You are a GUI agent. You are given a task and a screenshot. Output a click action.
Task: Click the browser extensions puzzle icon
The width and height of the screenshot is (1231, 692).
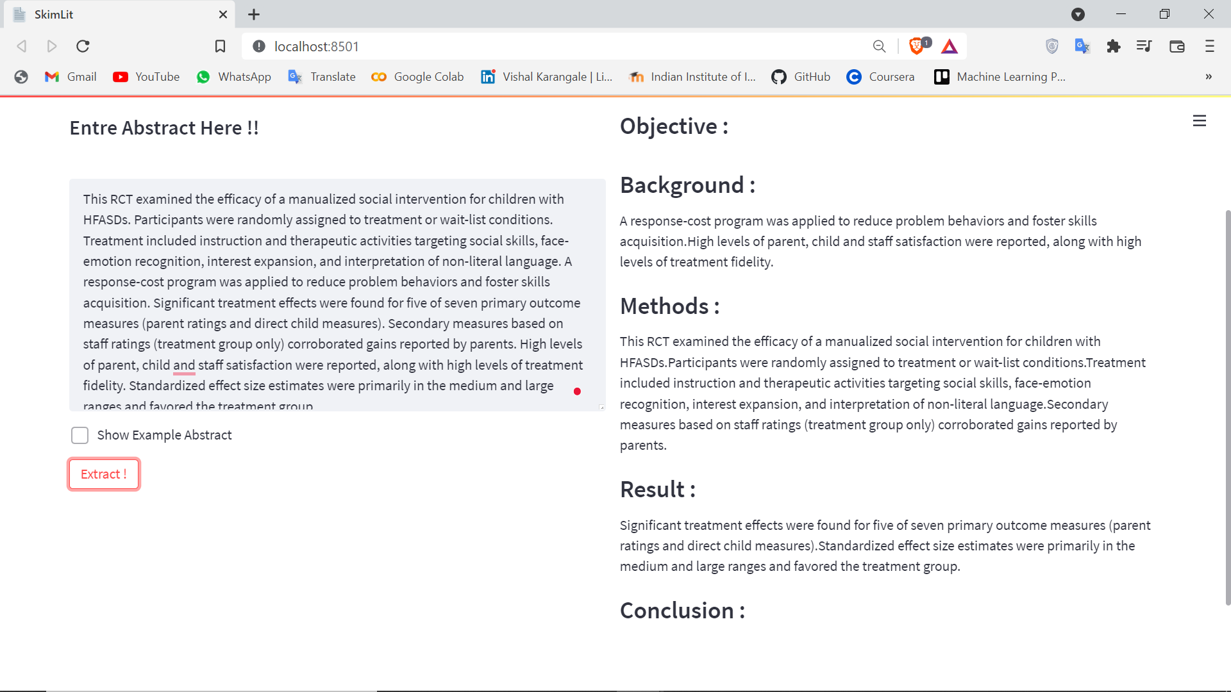[x=1114, y=45]
